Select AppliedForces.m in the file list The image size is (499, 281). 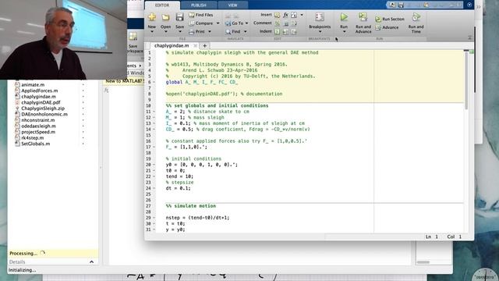pyautogui.click(x=40, y=91)
